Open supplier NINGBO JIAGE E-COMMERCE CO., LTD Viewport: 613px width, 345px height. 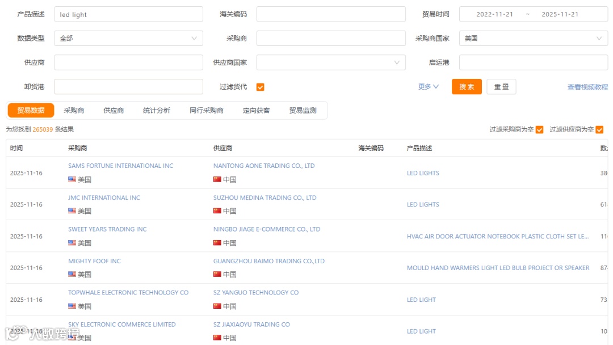(267, 229)
